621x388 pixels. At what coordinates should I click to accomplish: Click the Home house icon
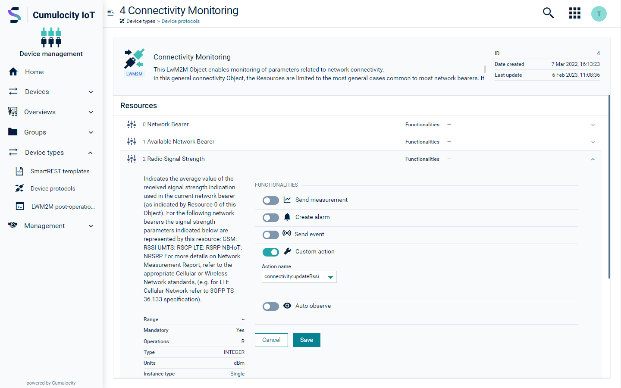point(13,72)
